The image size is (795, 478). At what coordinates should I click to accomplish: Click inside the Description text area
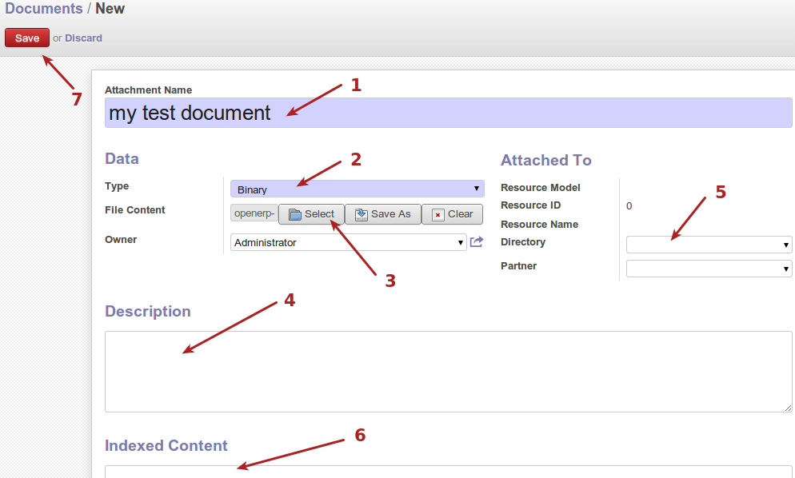[448, 372]
